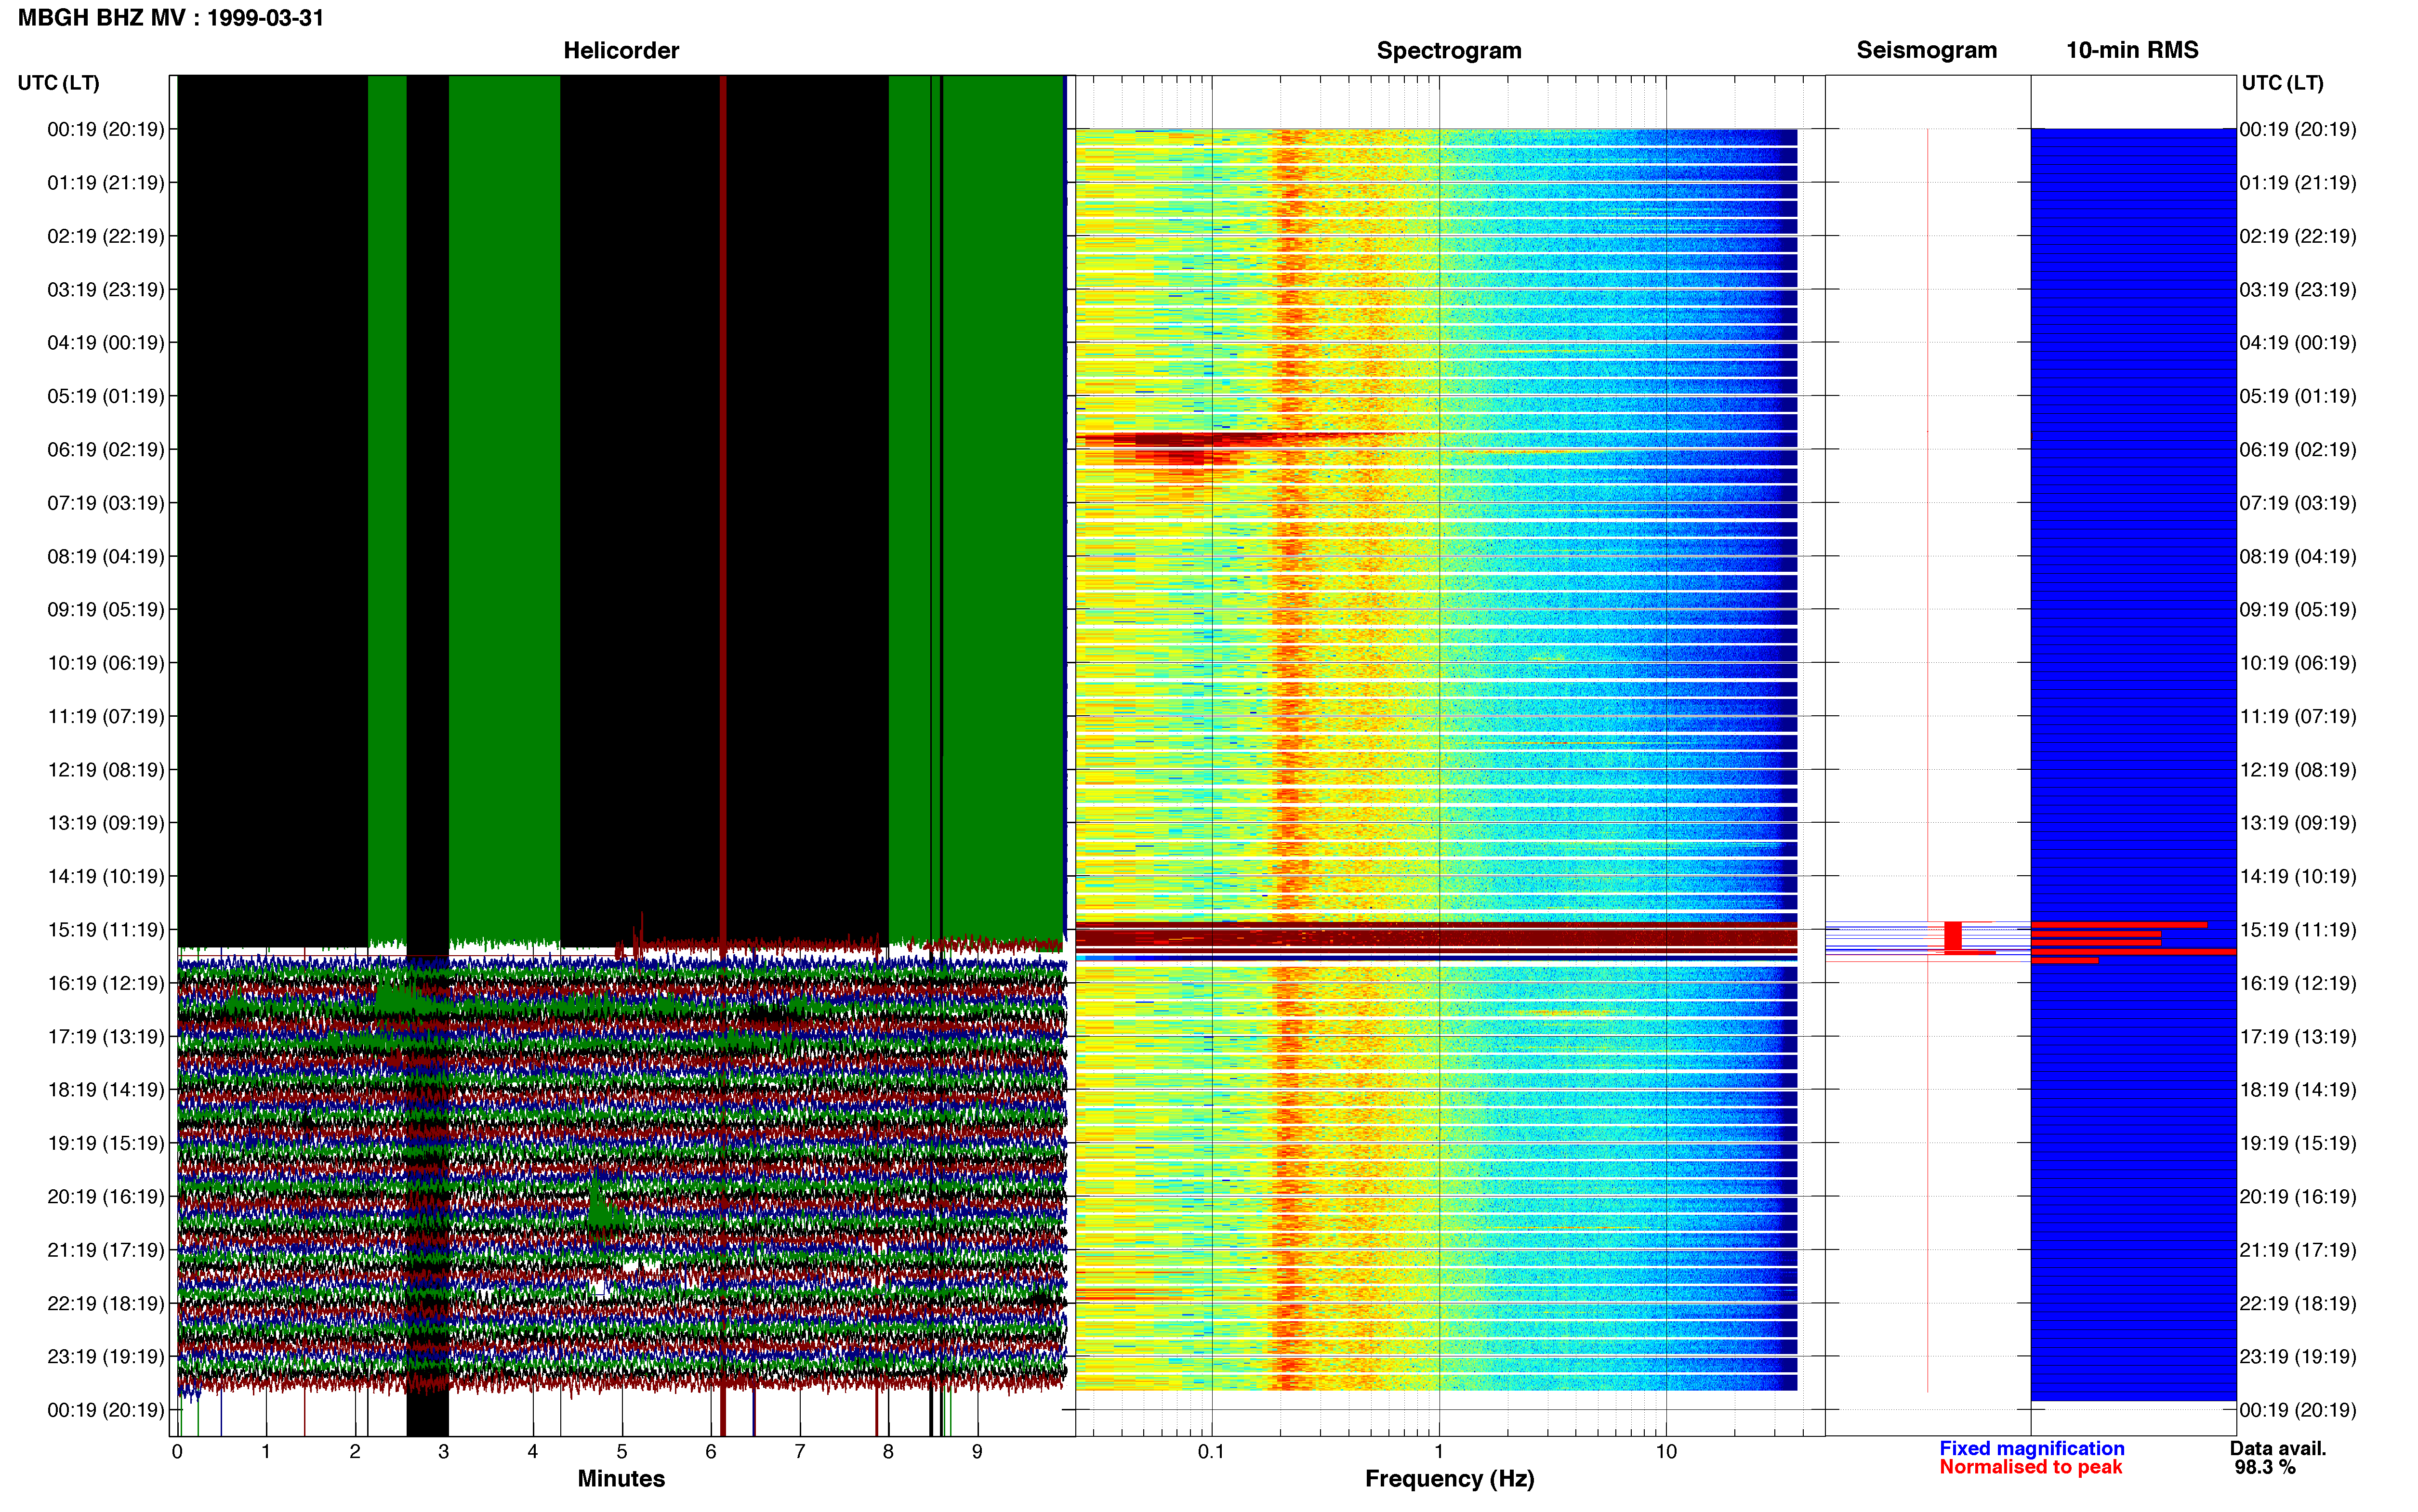
Task: Click right time label '09:19 (05:19)'
Action: coord(2298,609)
